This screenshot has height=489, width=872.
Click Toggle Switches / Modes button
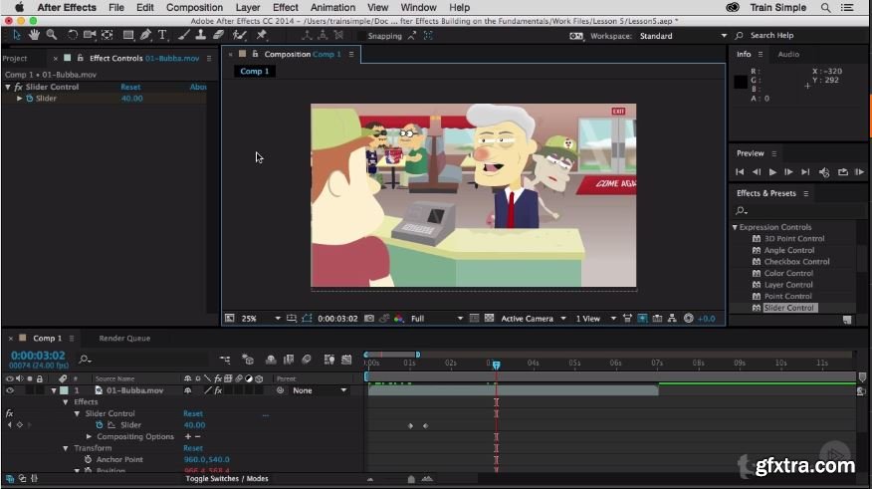[x=227, y=479]
